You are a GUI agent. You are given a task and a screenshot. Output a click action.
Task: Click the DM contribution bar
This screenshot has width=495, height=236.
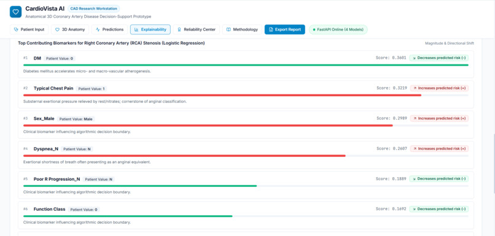click(246, 65)
